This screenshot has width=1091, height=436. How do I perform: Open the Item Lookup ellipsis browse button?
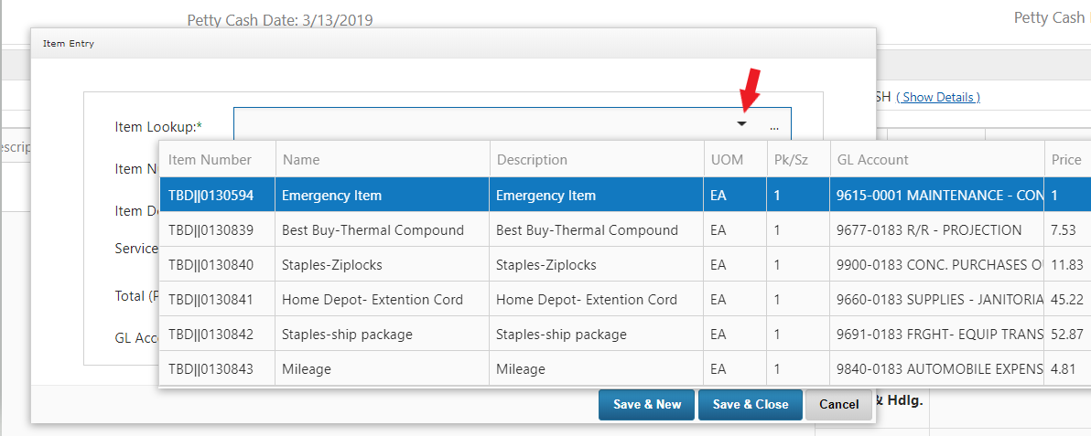[x=774, y=125]
